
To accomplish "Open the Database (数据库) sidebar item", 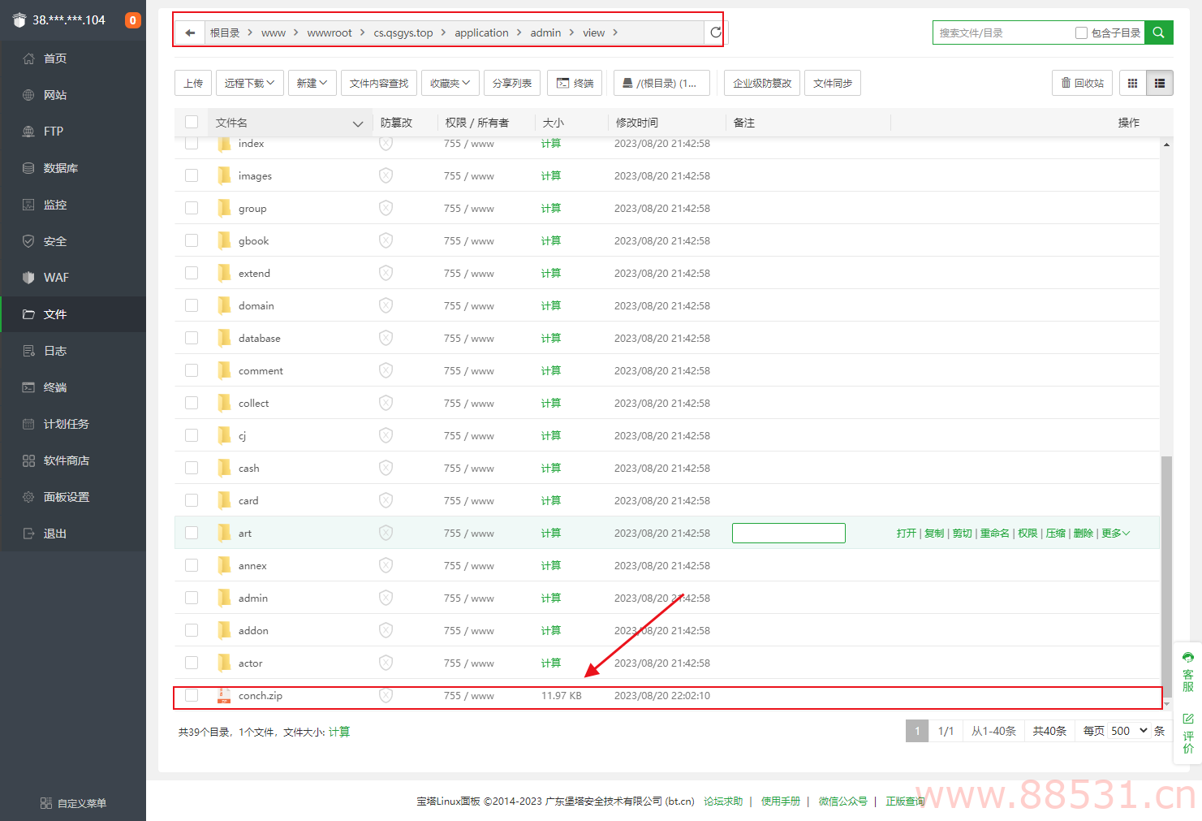I will tap(73, 168).
